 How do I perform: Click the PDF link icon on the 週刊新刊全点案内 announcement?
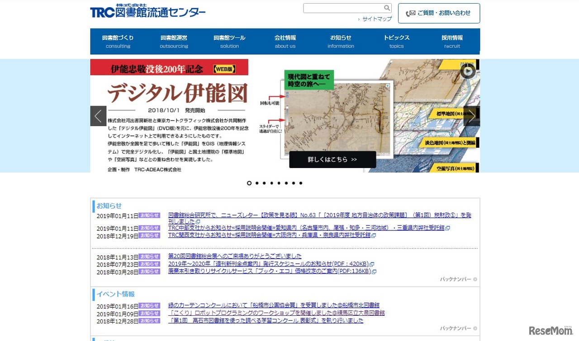coord(372,264)
